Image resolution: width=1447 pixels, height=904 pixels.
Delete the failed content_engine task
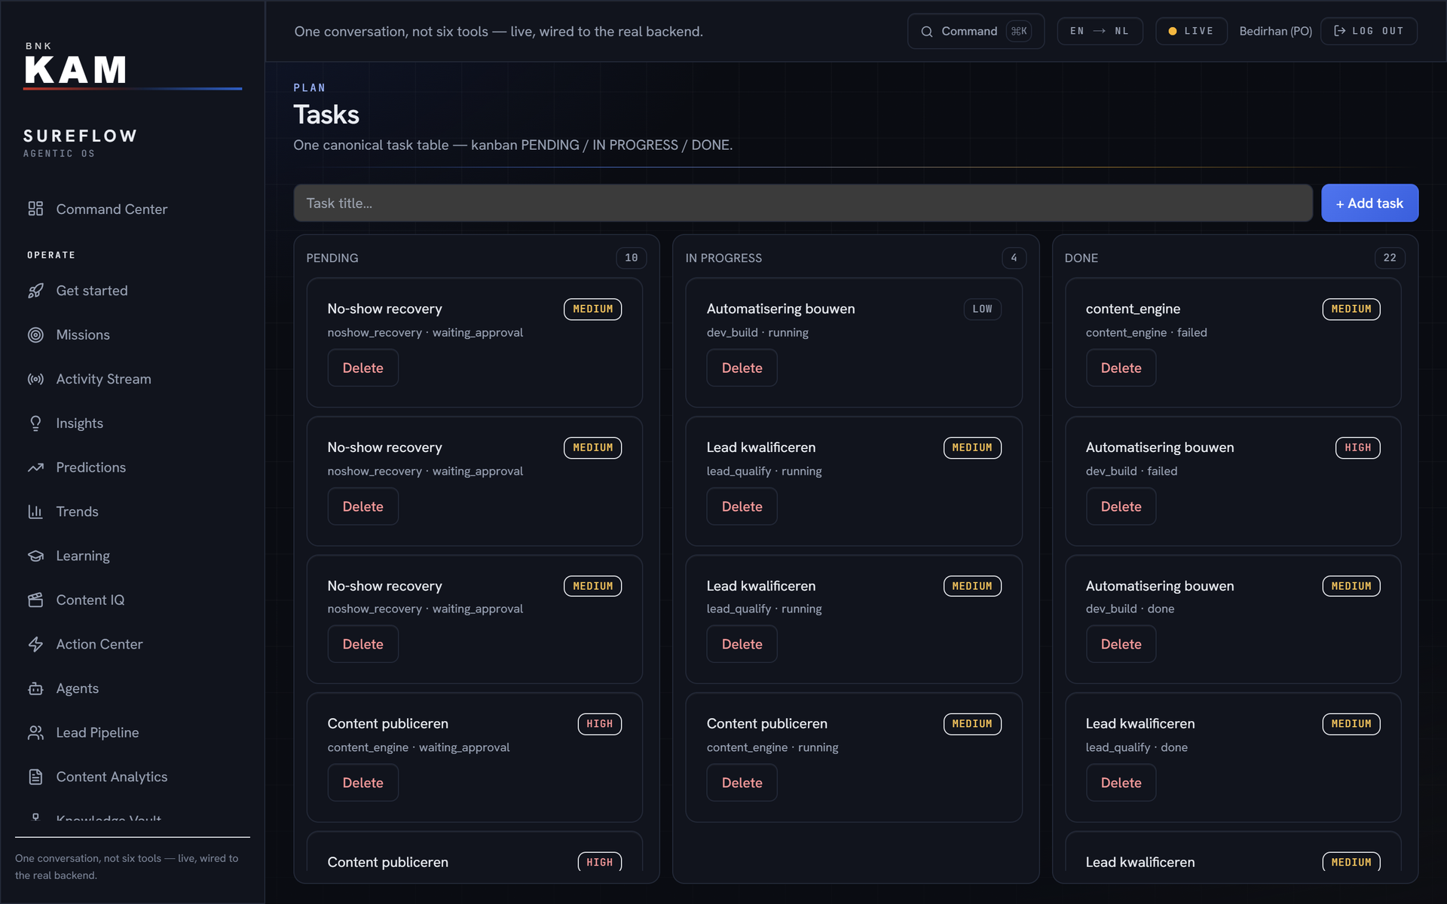click(1121, 368)
